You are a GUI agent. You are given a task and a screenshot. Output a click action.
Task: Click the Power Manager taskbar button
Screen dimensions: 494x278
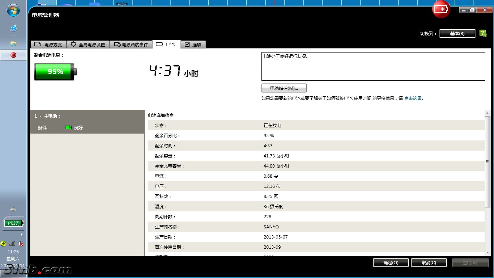13,55
